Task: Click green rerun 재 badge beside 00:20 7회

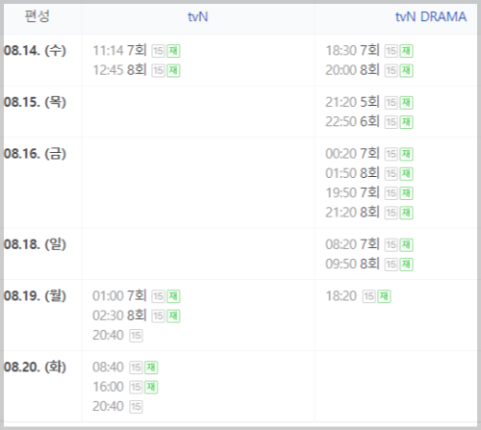Action: (x=406, y=154)
